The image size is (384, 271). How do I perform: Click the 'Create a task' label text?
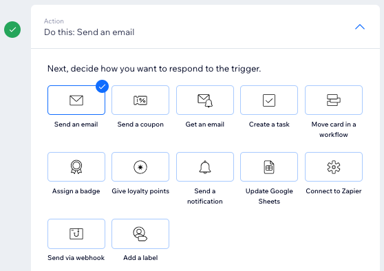[x=269, y=124]
